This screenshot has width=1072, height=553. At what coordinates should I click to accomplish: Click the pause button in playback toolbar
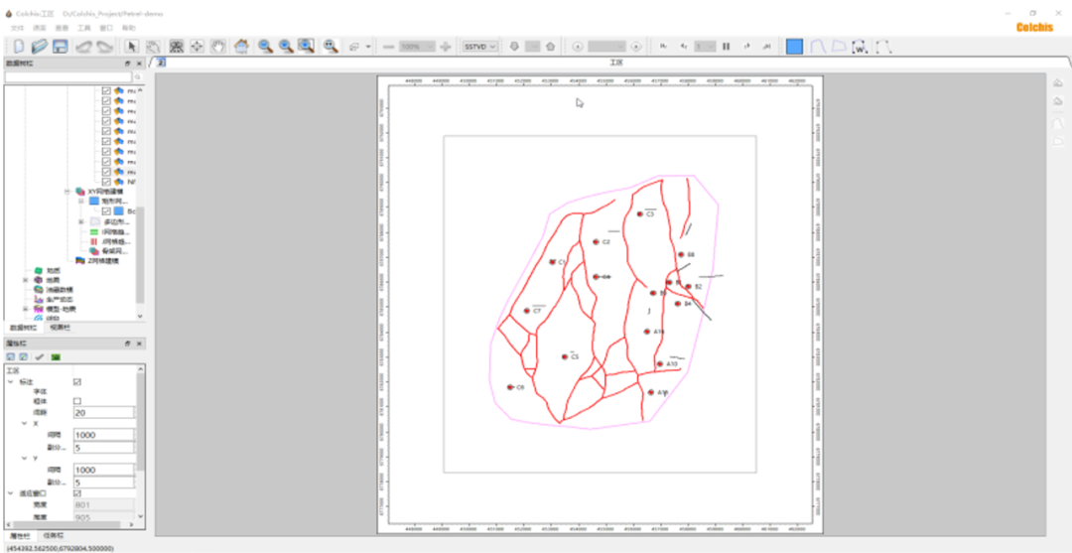pyautogui.click(x=726, y=47)
